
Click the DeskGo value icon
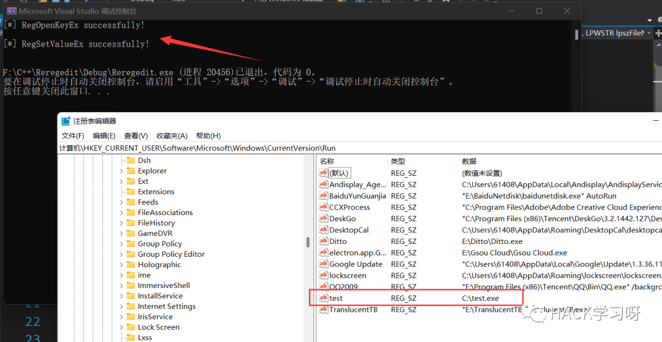pyautogui.click(x=324, y=218)
